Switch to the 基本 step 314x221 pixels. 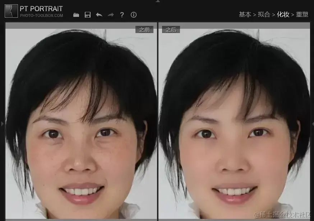[x=245, y=14]
